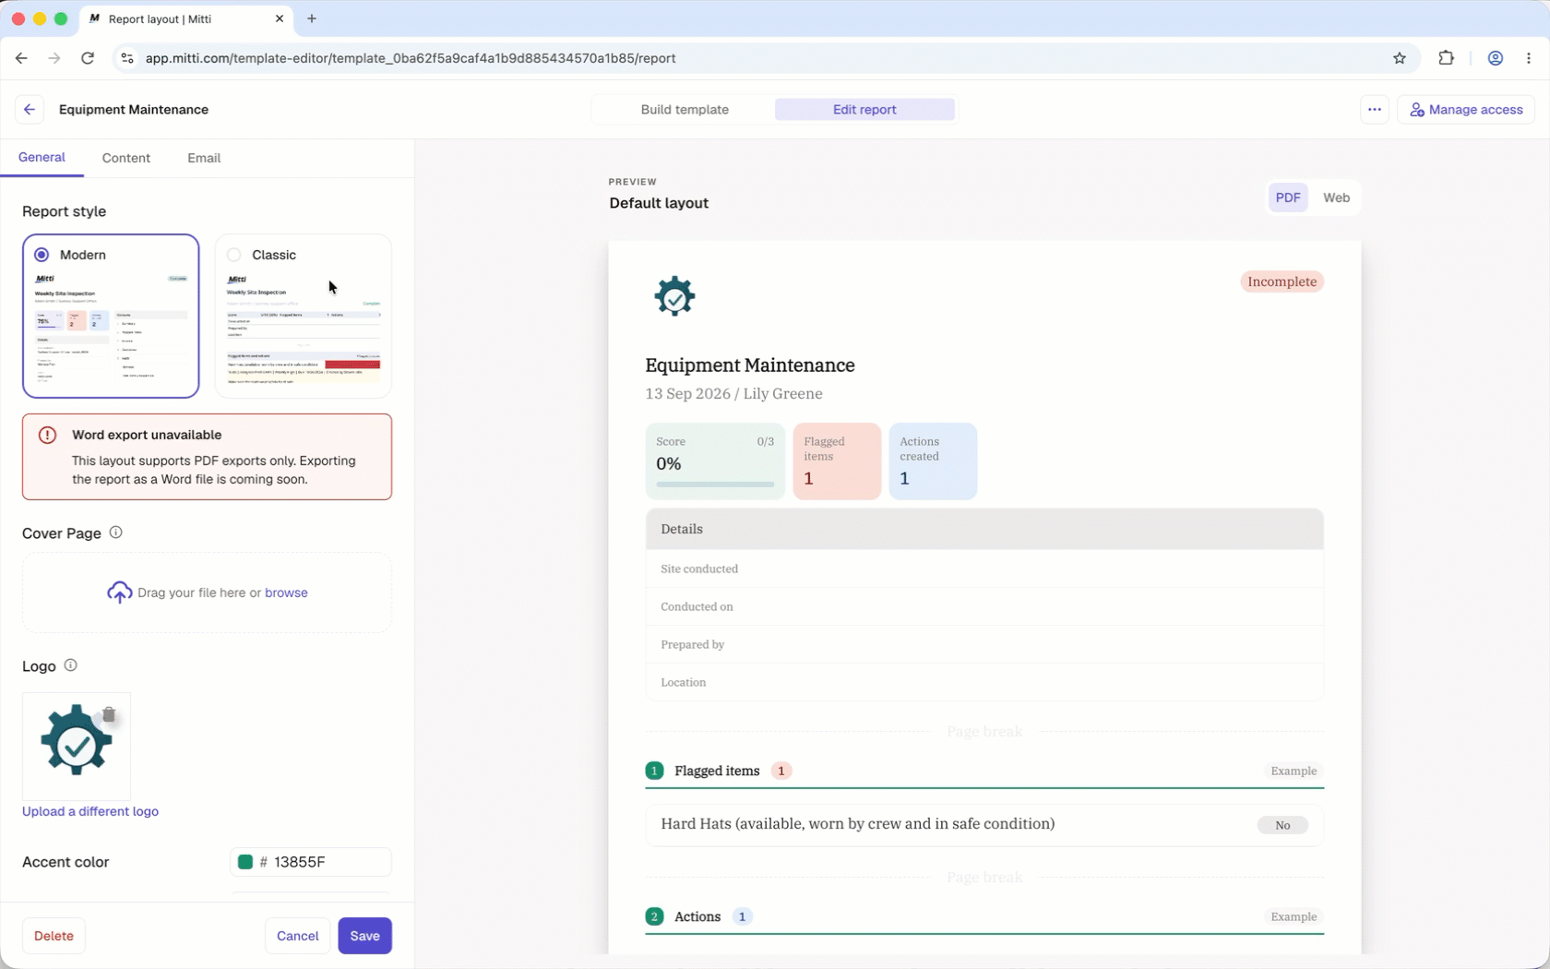Switch preview to Web mode
The height and width of the screenshot is (969, 1550).
point(1336,197)
